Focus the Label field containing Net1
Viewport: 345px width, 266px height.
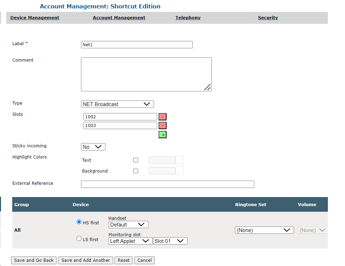point(137,44)
